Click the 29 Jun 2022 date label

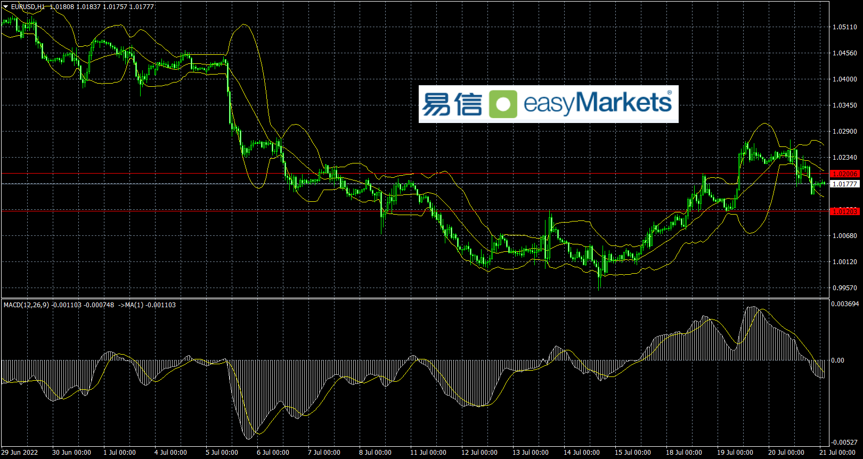20,453
